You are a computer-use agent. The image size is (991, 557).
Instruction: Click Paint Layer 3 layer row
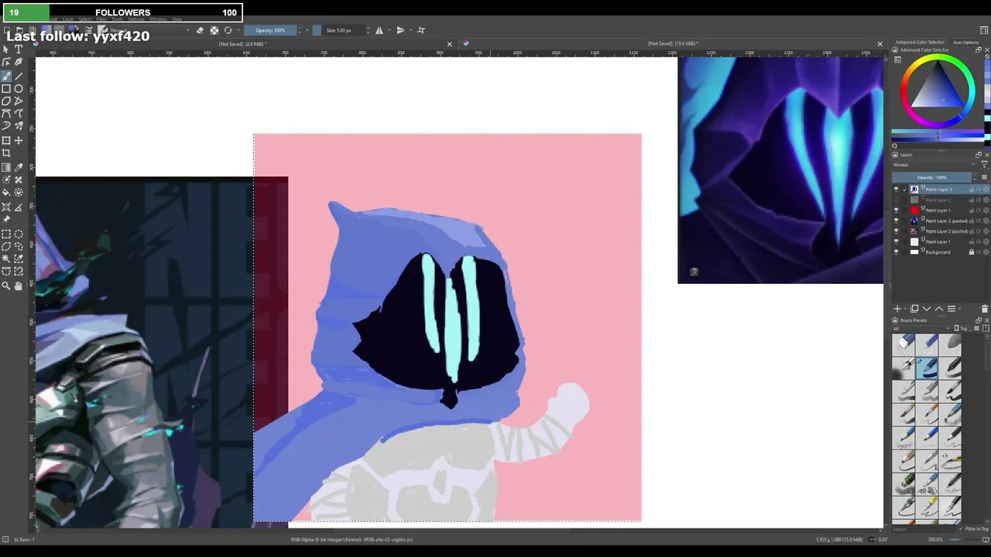coord(941,190)
